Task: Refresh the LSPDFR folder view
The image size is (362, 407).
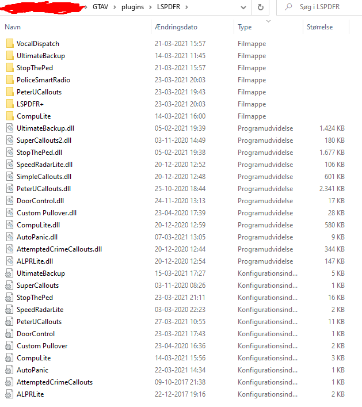Action: coord(261,7)
